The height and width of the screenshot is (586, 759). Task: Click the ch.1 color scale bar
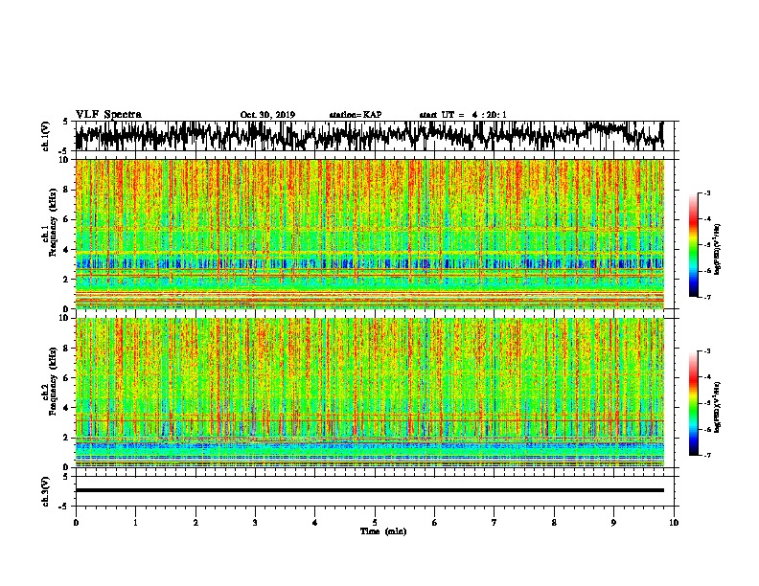pos(694,245)
